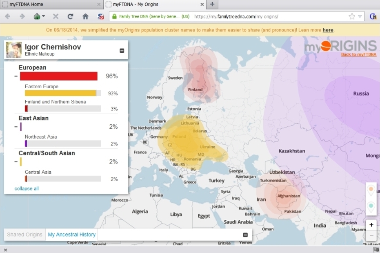Click 'Russia' on the map
The width and height of the screenshot is (380, 253).
pyautogui.click(x=361, y=93)
